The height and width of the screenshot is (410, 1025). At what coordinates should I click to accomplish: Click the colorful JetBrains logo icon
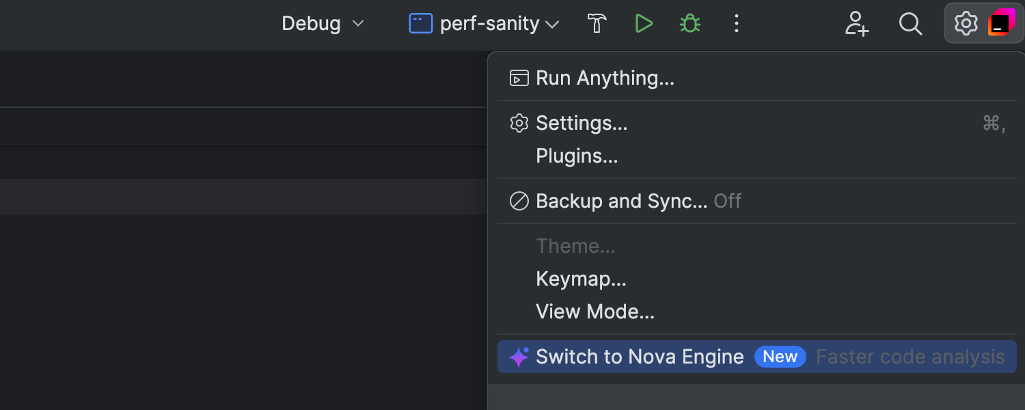click(x=1001, y=23)
